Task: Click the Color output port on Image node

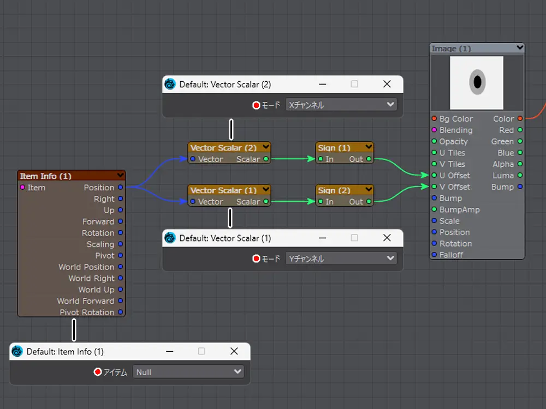Action: pyautogui.click(x=520, y=118)
